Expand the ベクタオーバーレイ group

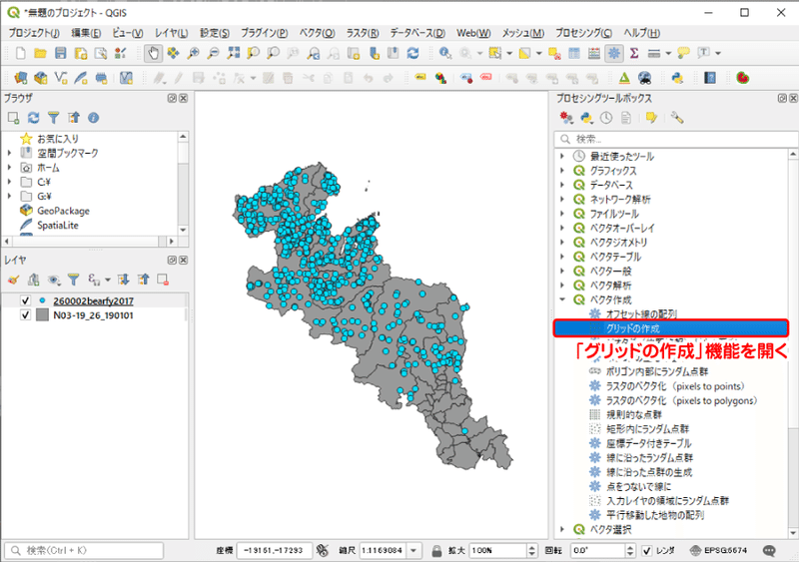(562, 228)
